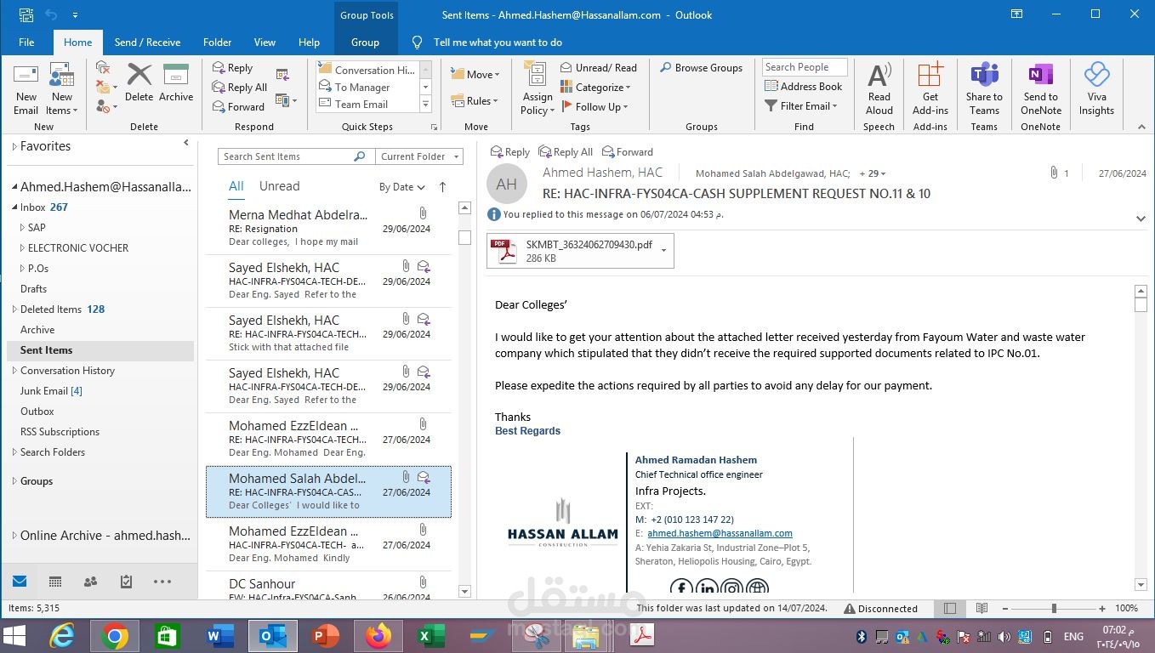Open Viva Insights
This screenshot has height=653, width=1155.
[1096, 89]
